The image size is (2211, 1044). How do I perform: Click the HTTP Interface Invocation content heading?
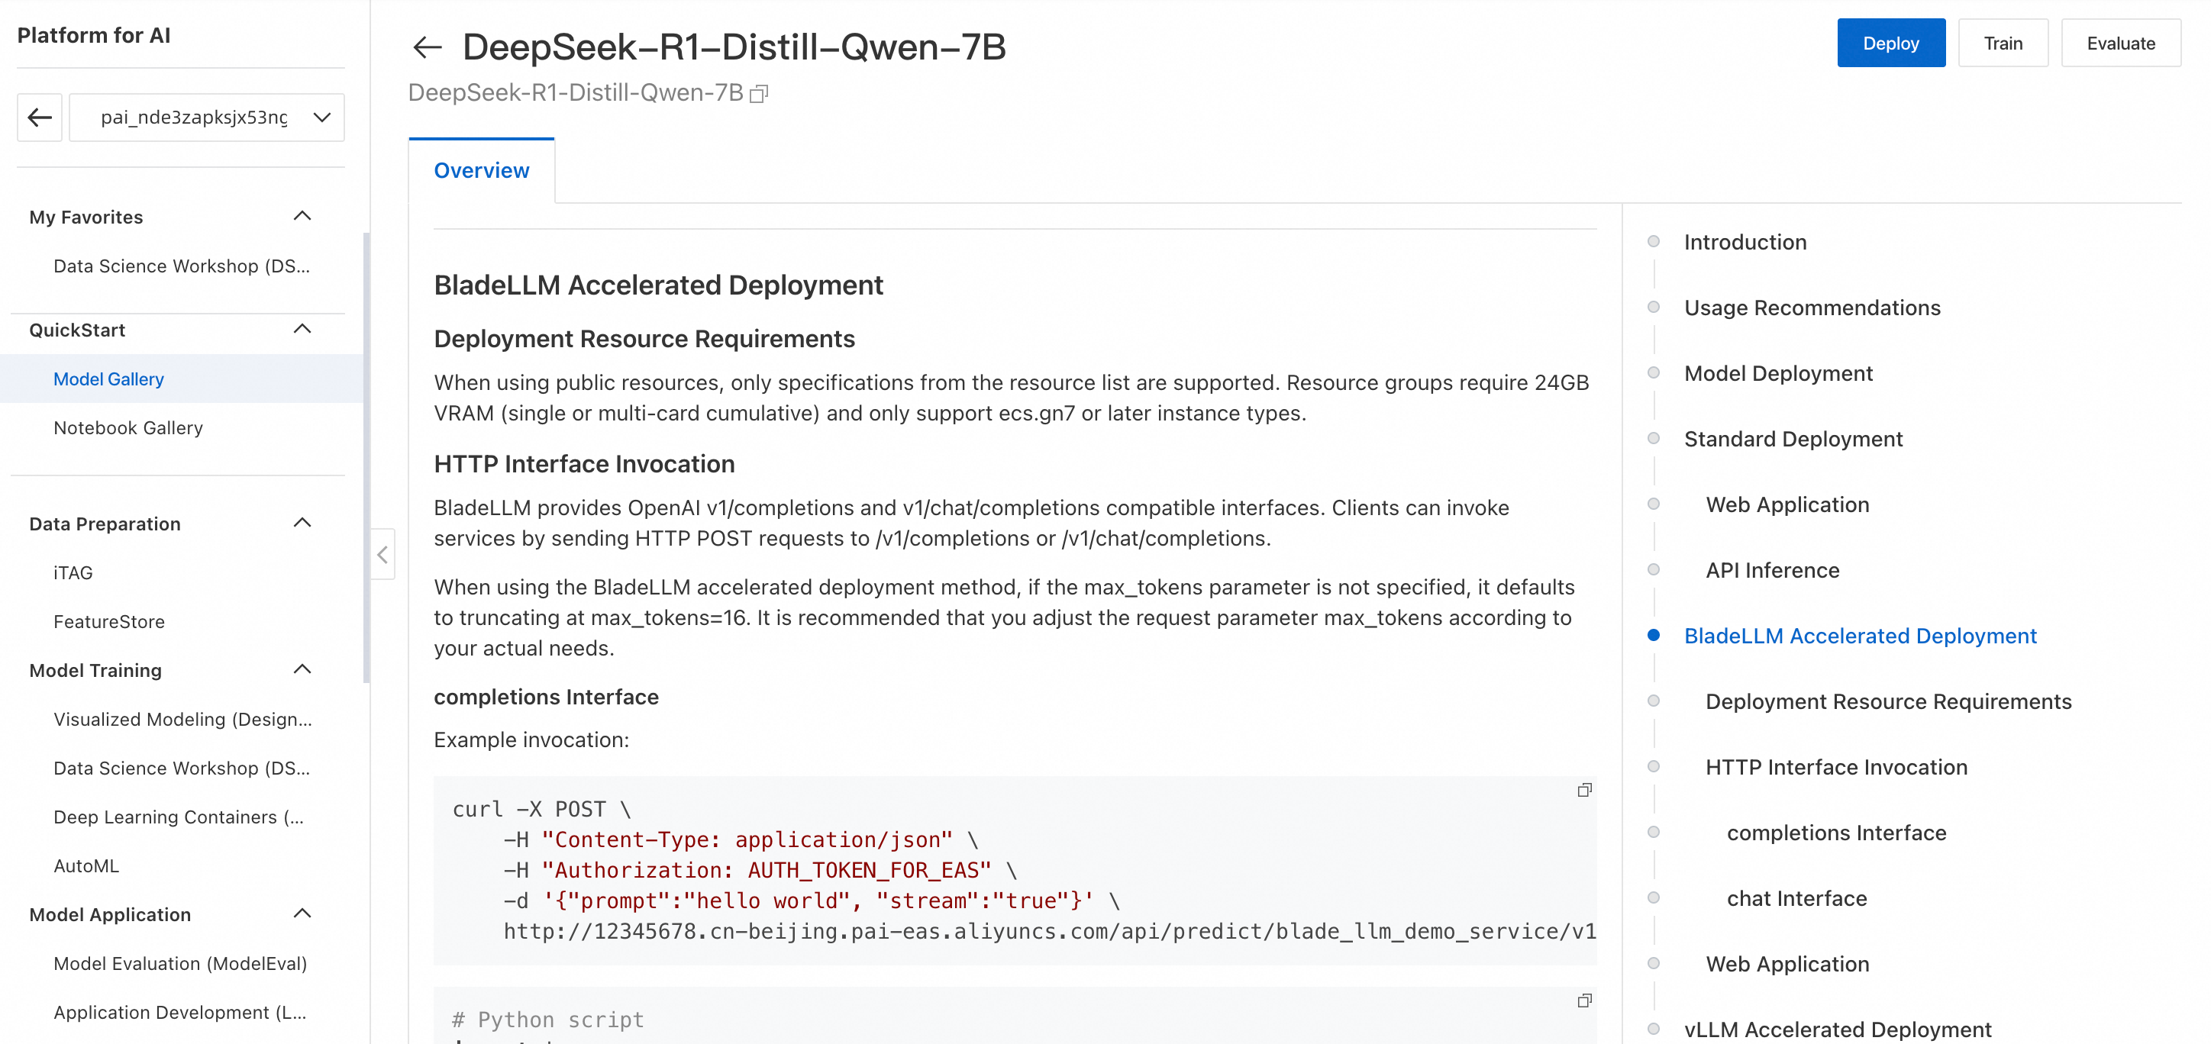(x=583, y=463)
